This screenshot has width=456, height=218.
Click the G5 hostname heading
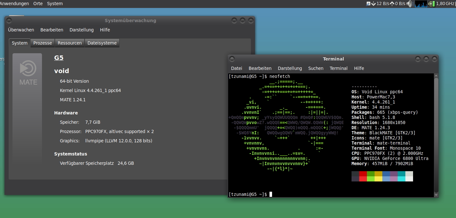(x=59, y=58)
